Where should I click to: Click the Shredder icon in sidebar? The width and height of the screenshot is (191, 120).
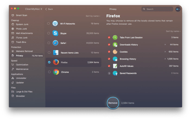[13, 96]
